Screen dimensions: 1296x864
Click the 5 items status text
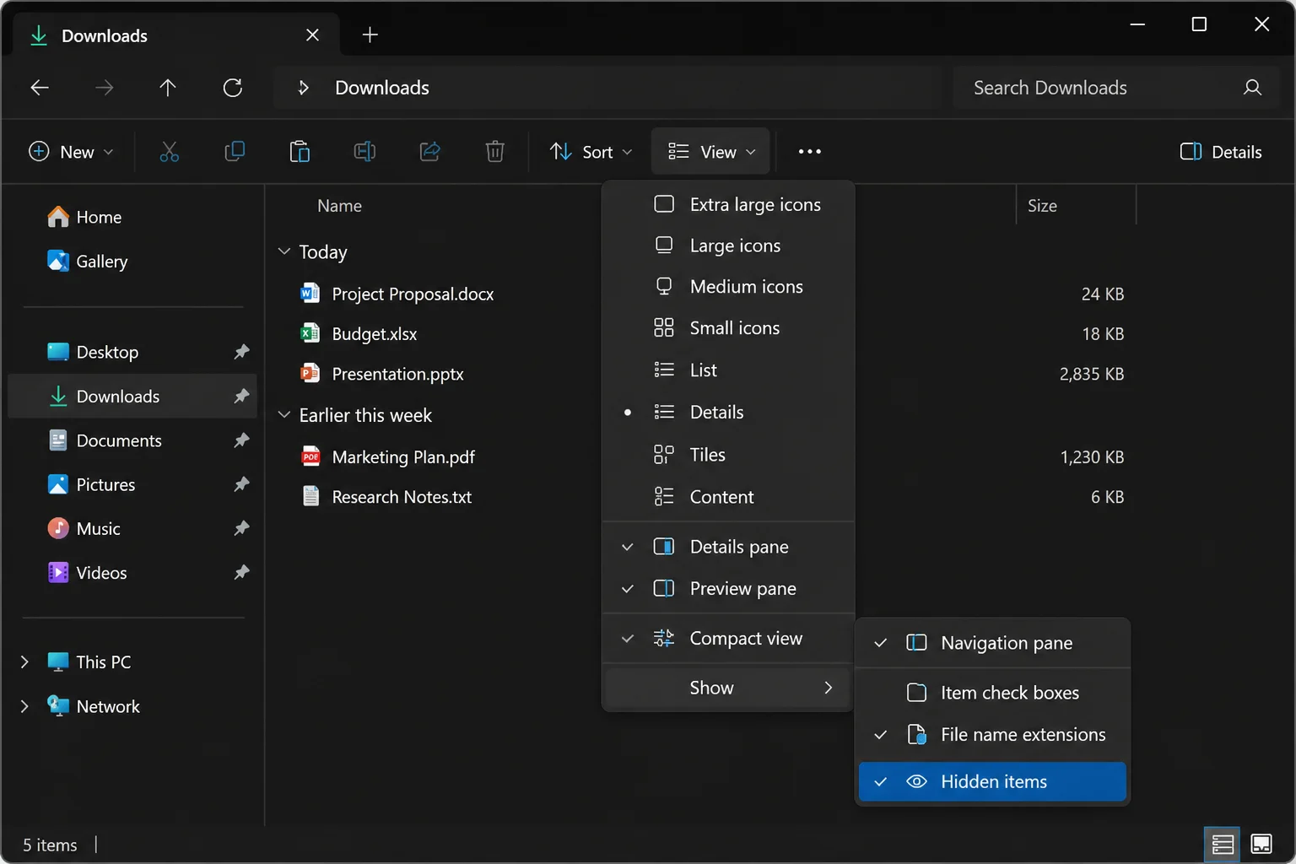click(x=50, y=845)
